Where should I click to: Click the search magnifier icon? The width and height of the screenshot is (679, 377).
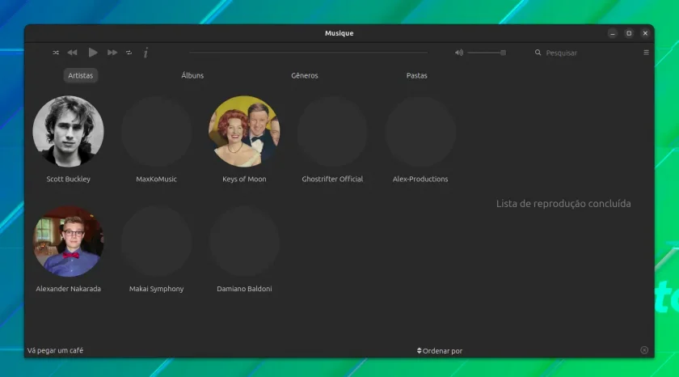coord(538,53)
